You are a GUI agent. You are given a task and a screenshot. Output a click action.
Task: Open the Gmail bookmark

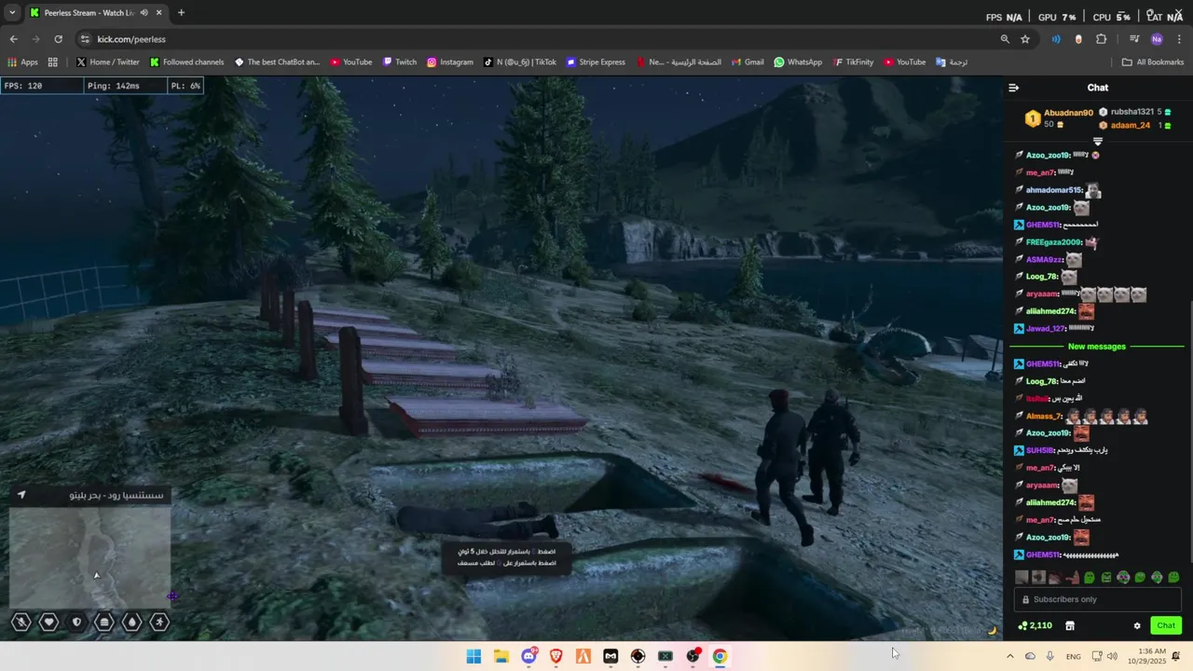(747, 62)
